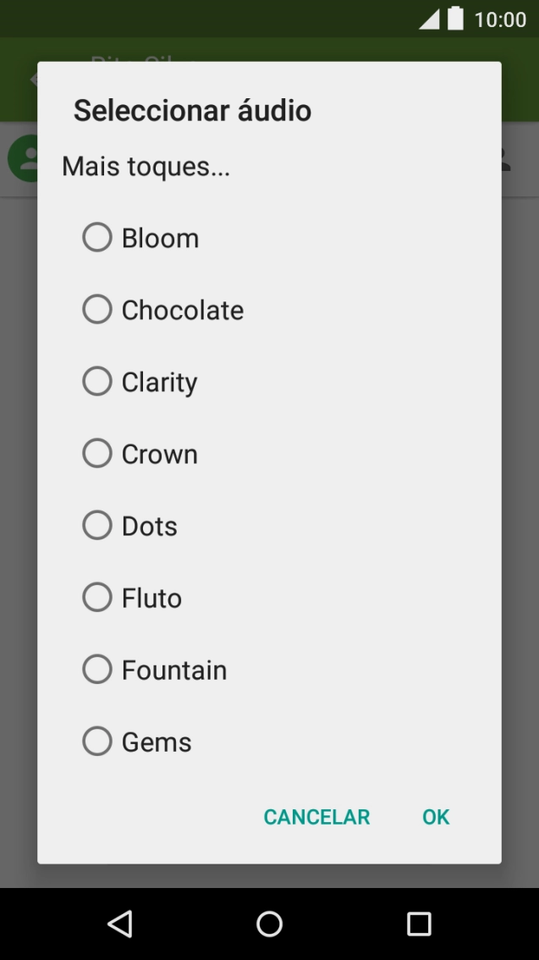Pick the Crown ringtone
Screen dimensions: 539x960
[x=97, y=454]
